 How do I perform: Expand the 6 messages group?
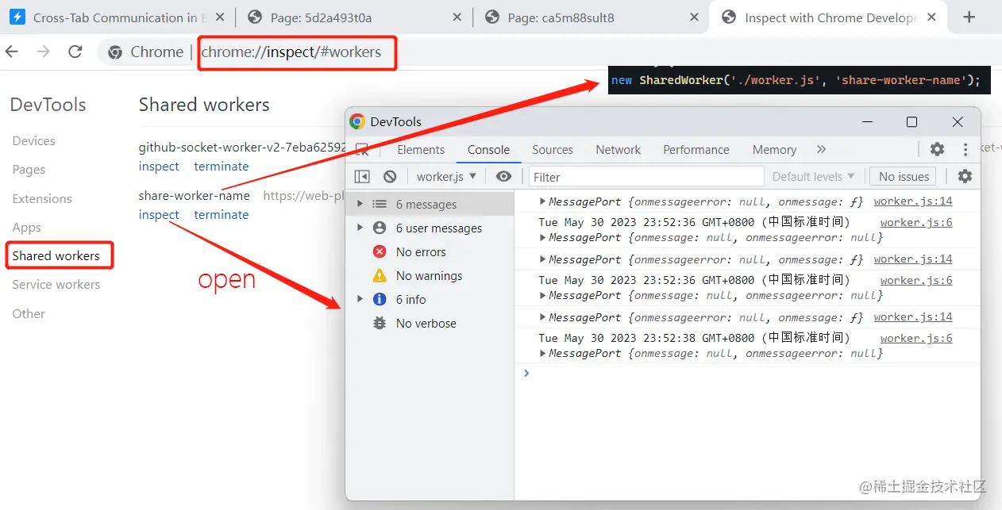(x=360, y=204)
